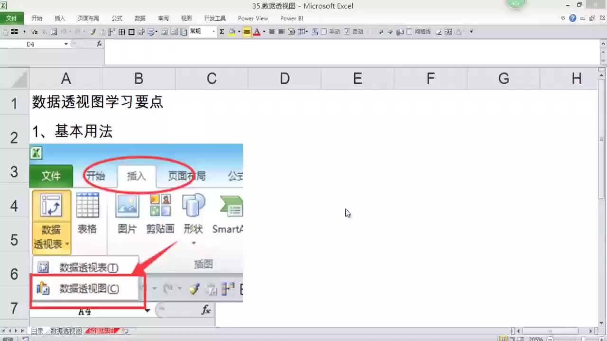Minimize the ribbon caret button
This screenshot has height=341, width=607.
coord(563,18)
